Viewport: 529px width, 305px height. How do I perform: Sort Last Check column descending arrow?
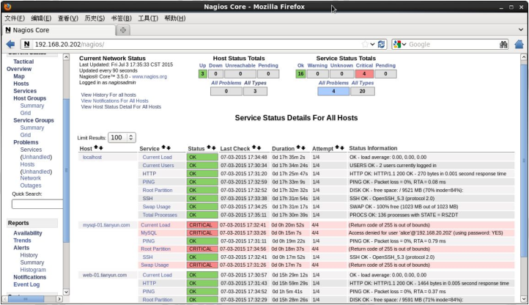259,148
